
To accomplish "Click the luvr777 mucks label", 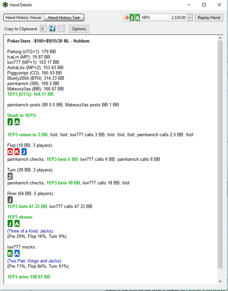I will click(x=22, y=247).
